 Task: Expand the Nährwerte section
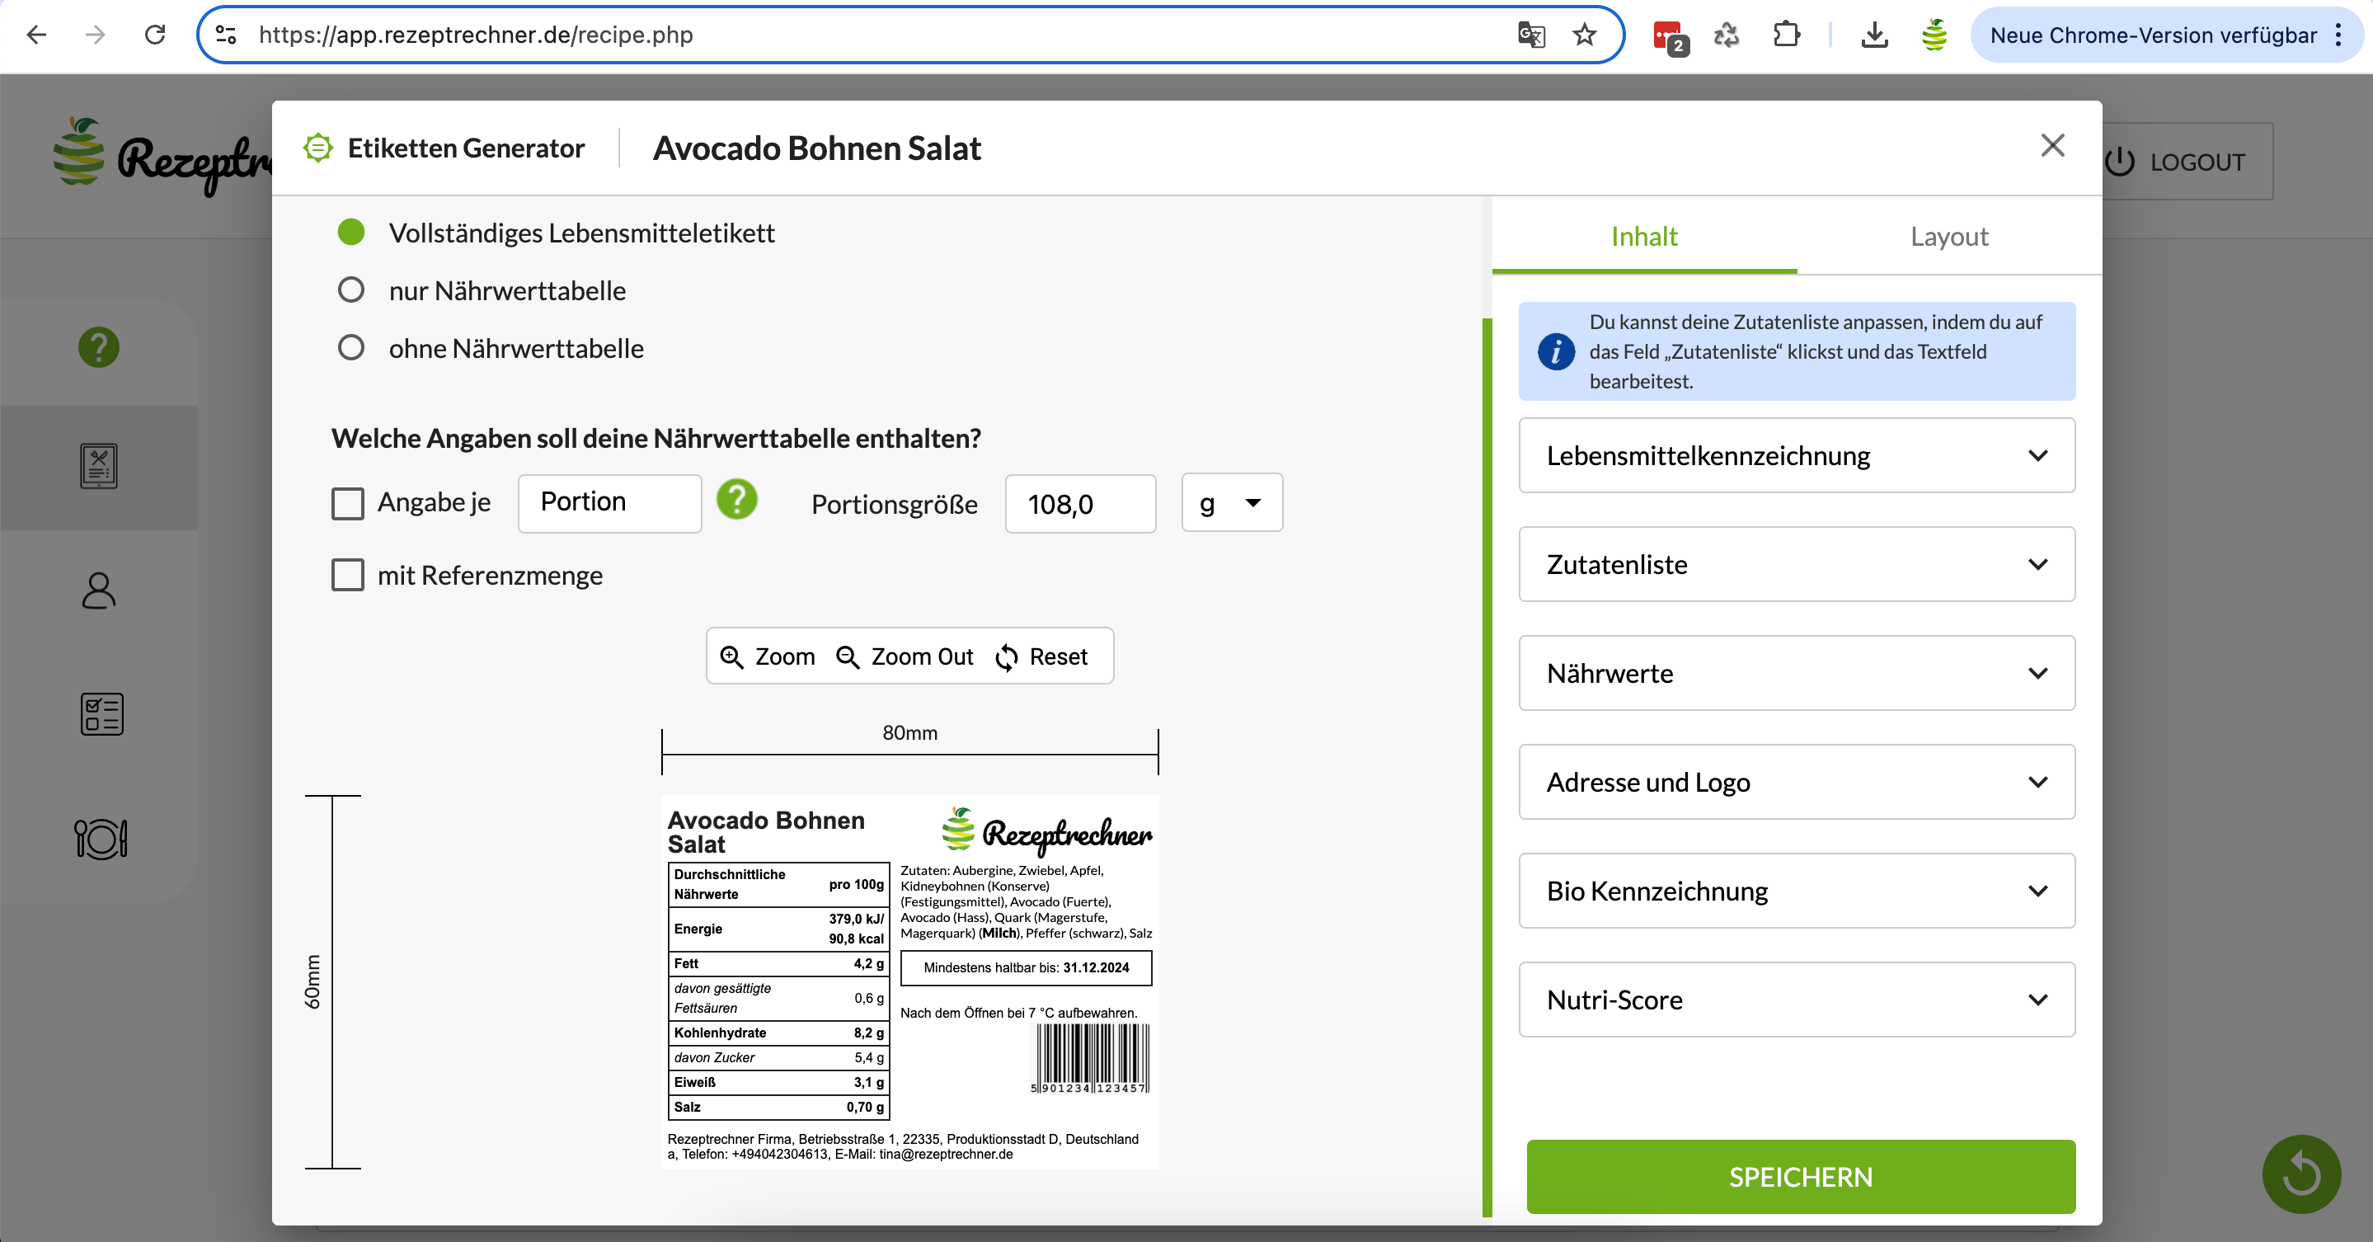coord(1797,673)
